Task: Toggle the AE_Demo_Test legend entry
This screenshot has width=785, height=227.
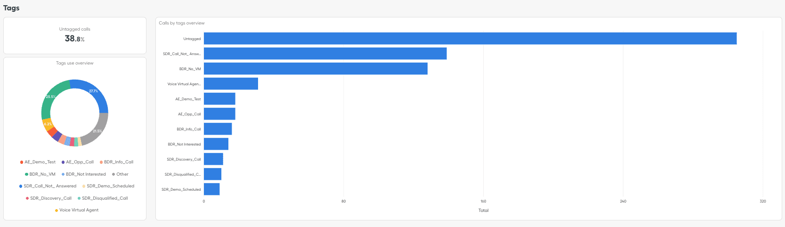Action: [x=38, y=162]
